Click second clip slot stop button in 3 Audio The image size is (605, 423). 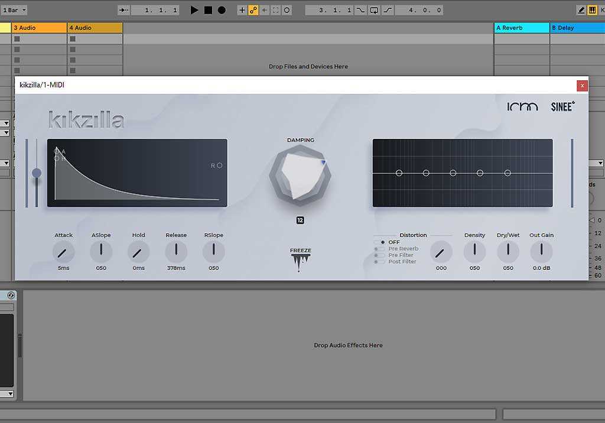click(17, 50)
